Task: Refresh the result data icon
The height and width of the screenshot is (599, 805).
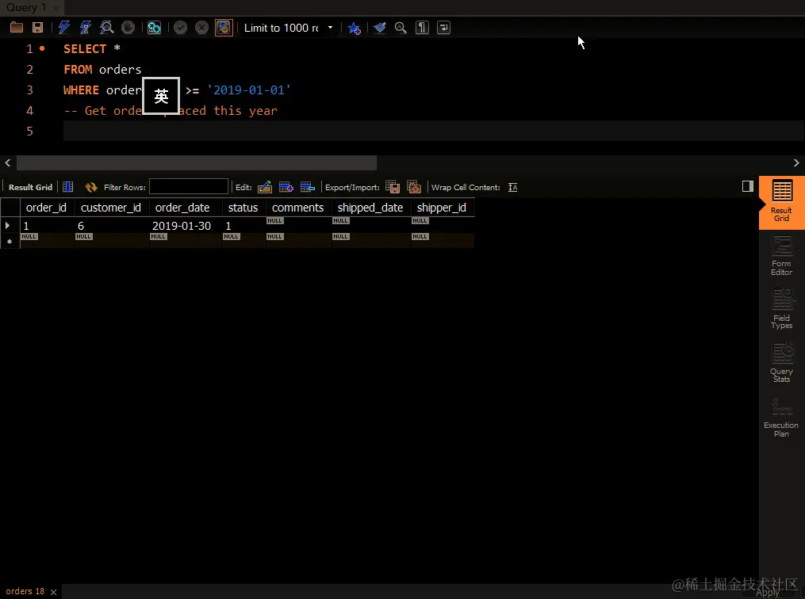Action: pos(91,187)
